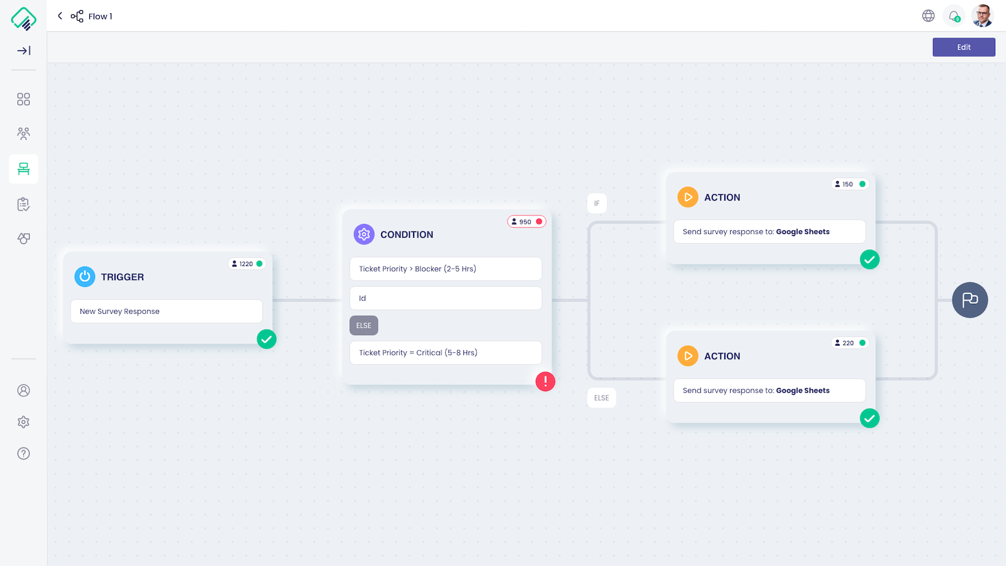Click the play icon on the top ACTION node

(x=688, y=197)
